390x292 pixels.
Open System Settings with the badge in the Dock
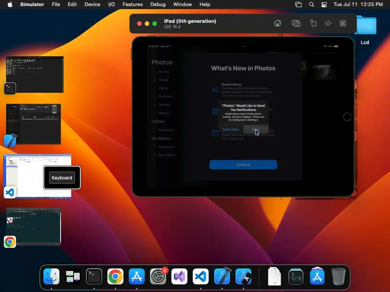click(158, 276)
